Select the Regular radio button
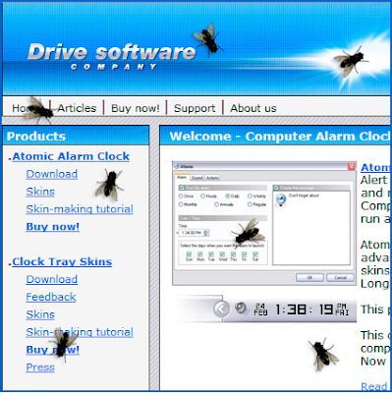Image resolution: width=392 pixels, height=393 pixels. point(250,204)
